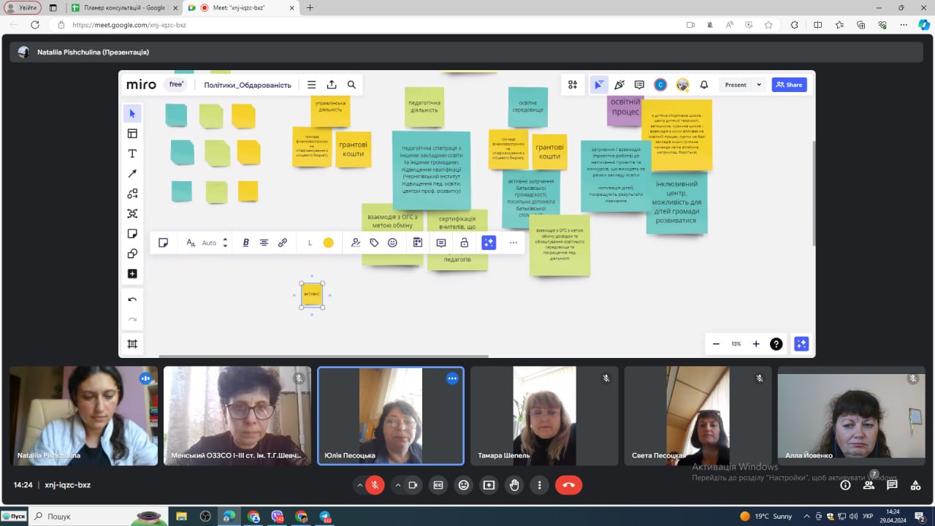Screen dimensions: 935x526
Task: Open sticky note size L selector
Action: (310, 243)
